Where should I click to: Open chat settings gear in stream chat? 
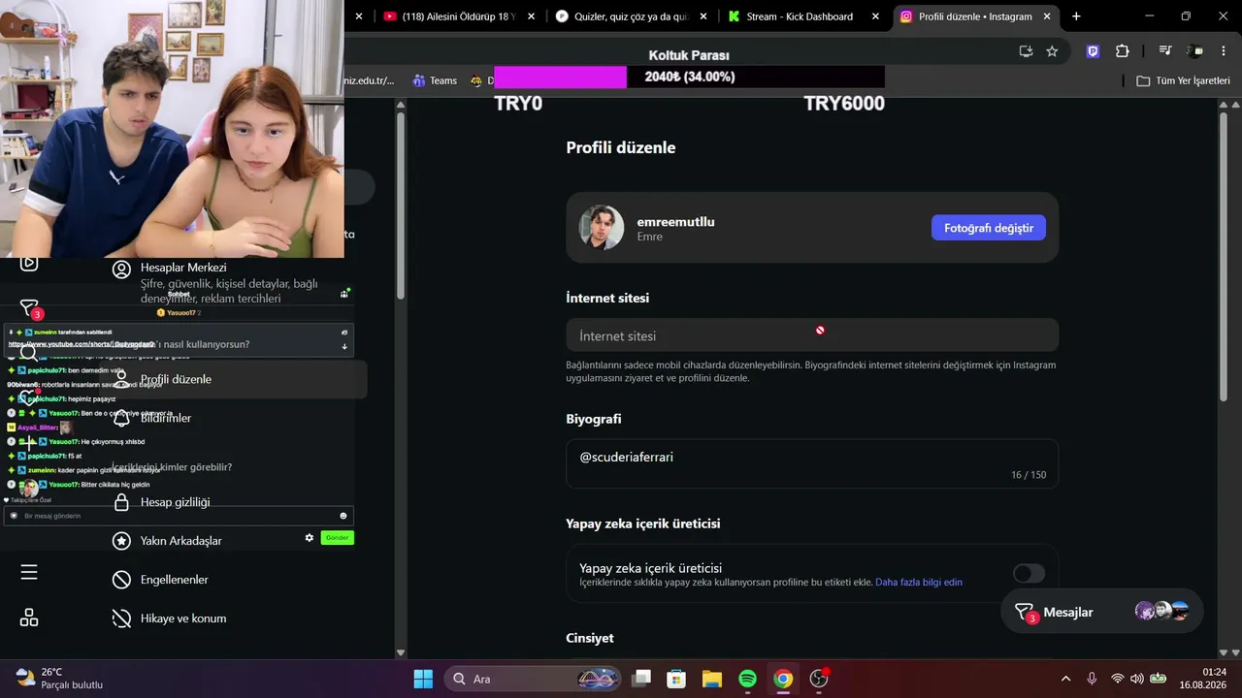pyautogui.click(x=310, y=537)
